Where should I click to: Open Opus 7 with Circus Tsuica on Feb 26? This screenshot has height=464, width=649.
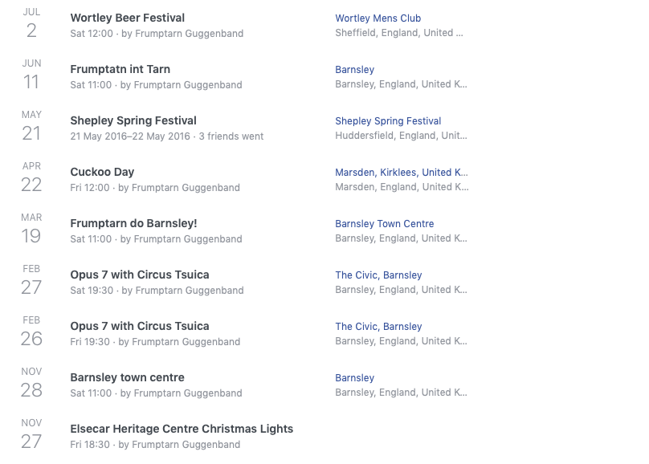click(x=140, y=326)
